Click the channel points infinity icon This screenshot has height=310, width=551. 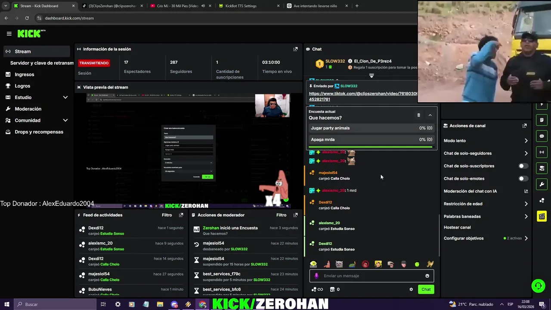pos(317,289)
